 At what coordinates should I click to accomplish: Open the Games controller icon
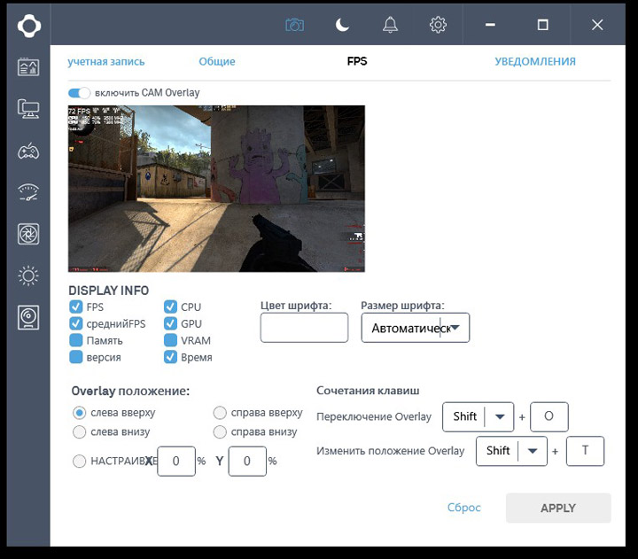[28, 151]
